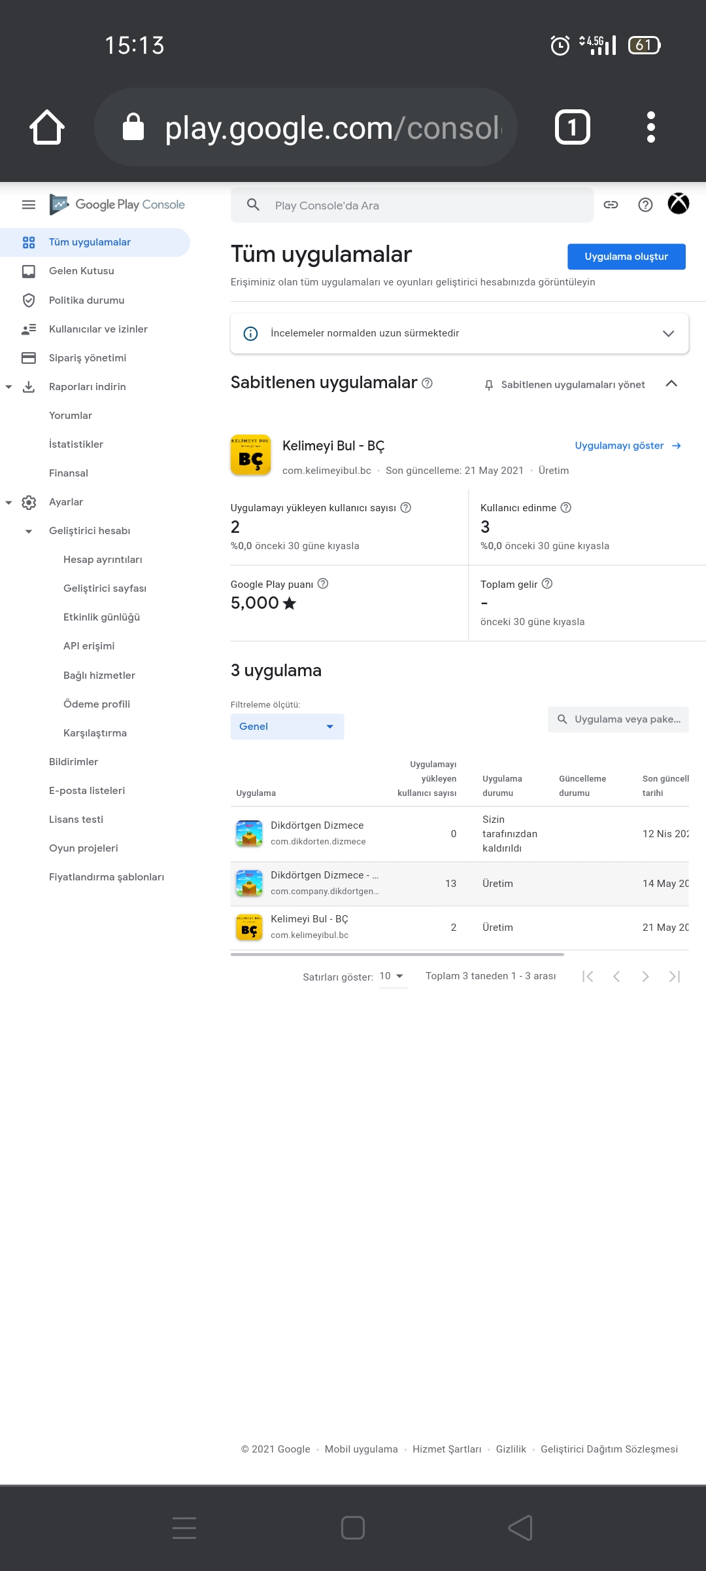This screenshot has width=706, height=1571.
Task: Open the account avatar menu
Action: click(x=679, y=204)
